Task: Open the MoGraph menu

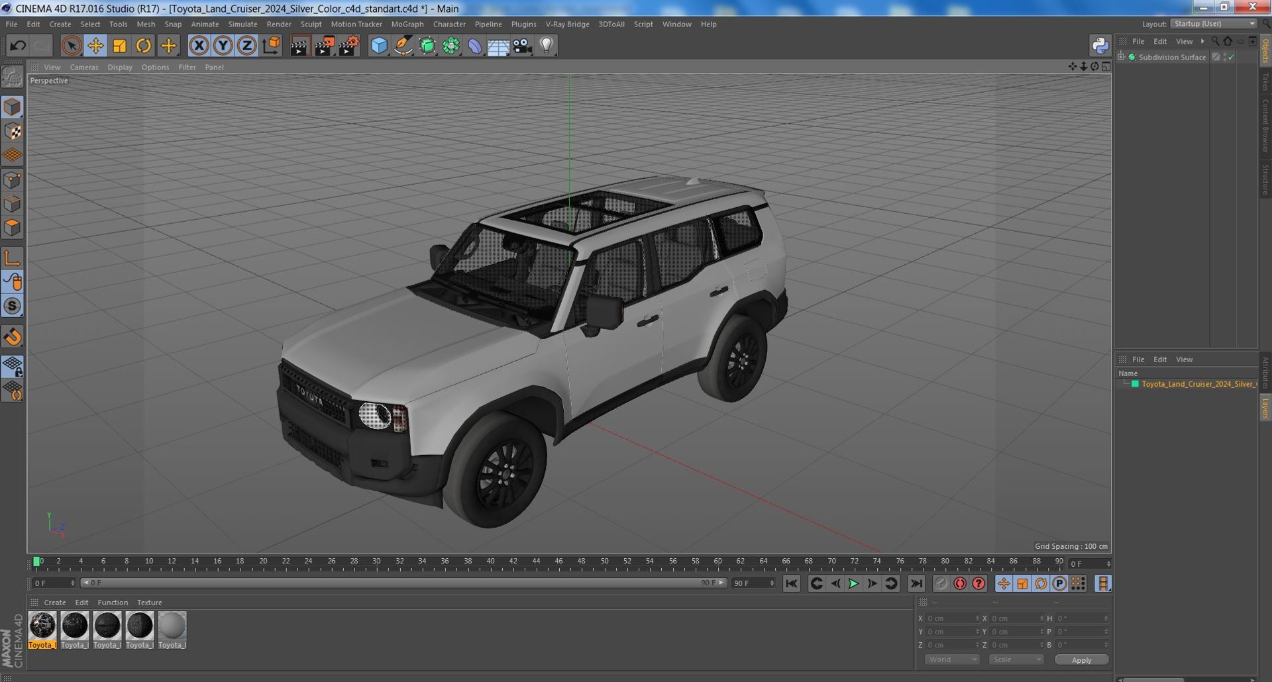Action: pyautogui.click(x=407, y=24)
